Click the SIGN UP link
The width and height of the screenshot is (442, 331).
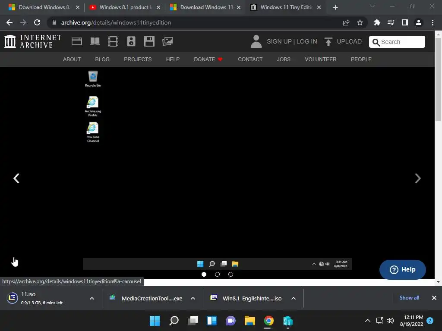click(x=279, y=41)
